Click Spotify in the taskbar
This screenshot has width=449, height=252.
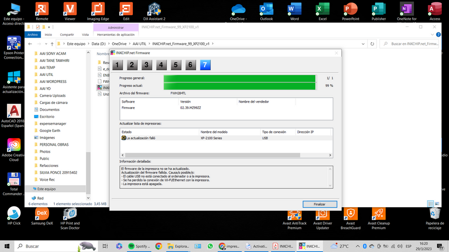(138, 246)
